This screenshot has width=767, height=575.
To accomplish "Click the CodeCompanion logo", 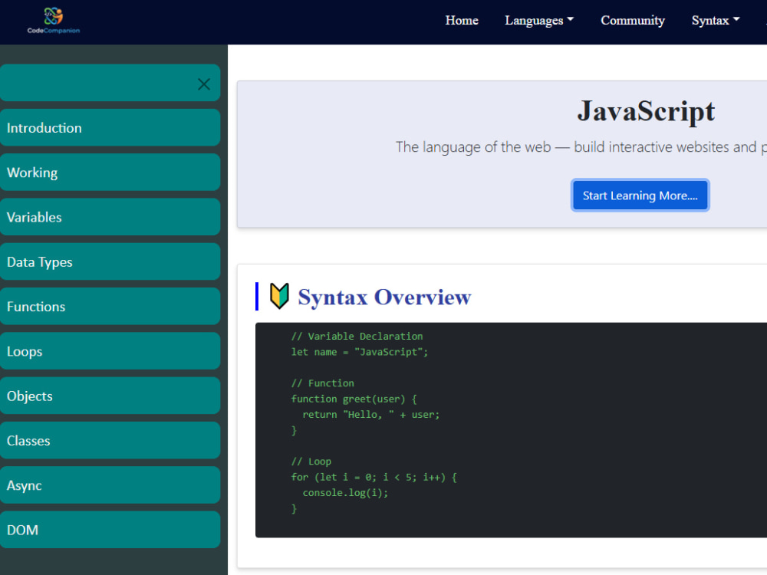I will (x=54, y=21).
